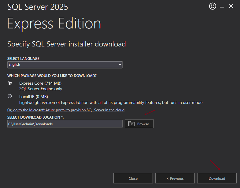Viewport: 240px width, 188px height.
Task: Click the Download button
Action: [217, 178]
